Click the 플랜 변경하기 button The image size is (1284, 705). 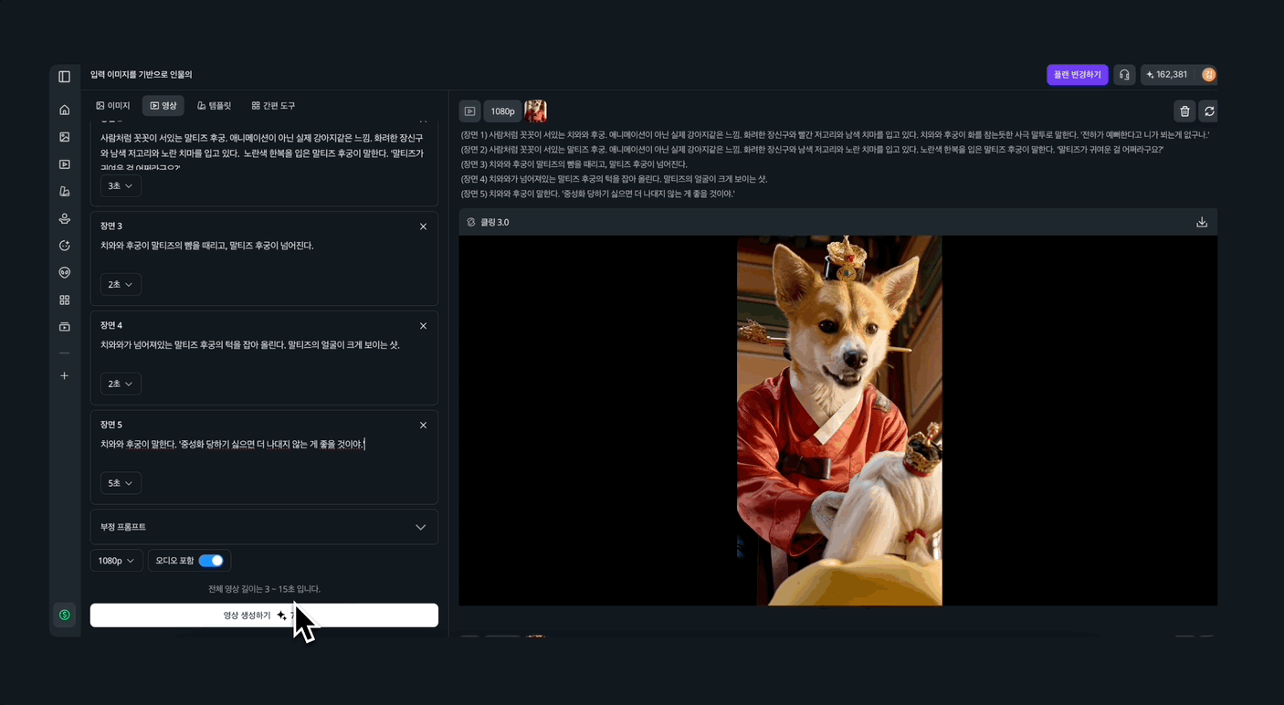pos(1078,75)
